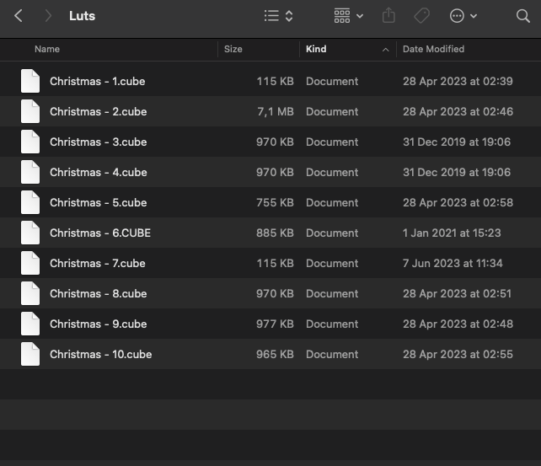
Task: Sort files by Size column
Action: (x=233, y=49)
